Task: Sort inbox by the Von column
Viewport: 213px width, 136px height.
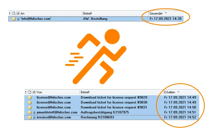Action: [39, 92]
